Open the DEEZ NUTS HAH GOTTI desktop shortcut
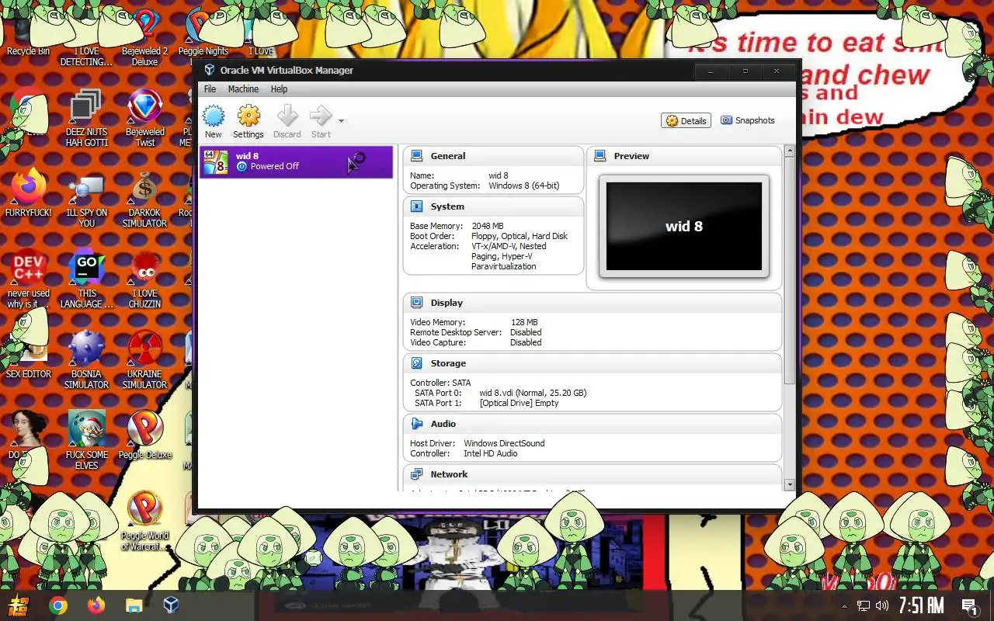Screen dimensions: 994x621 click(x=86, y=119)
